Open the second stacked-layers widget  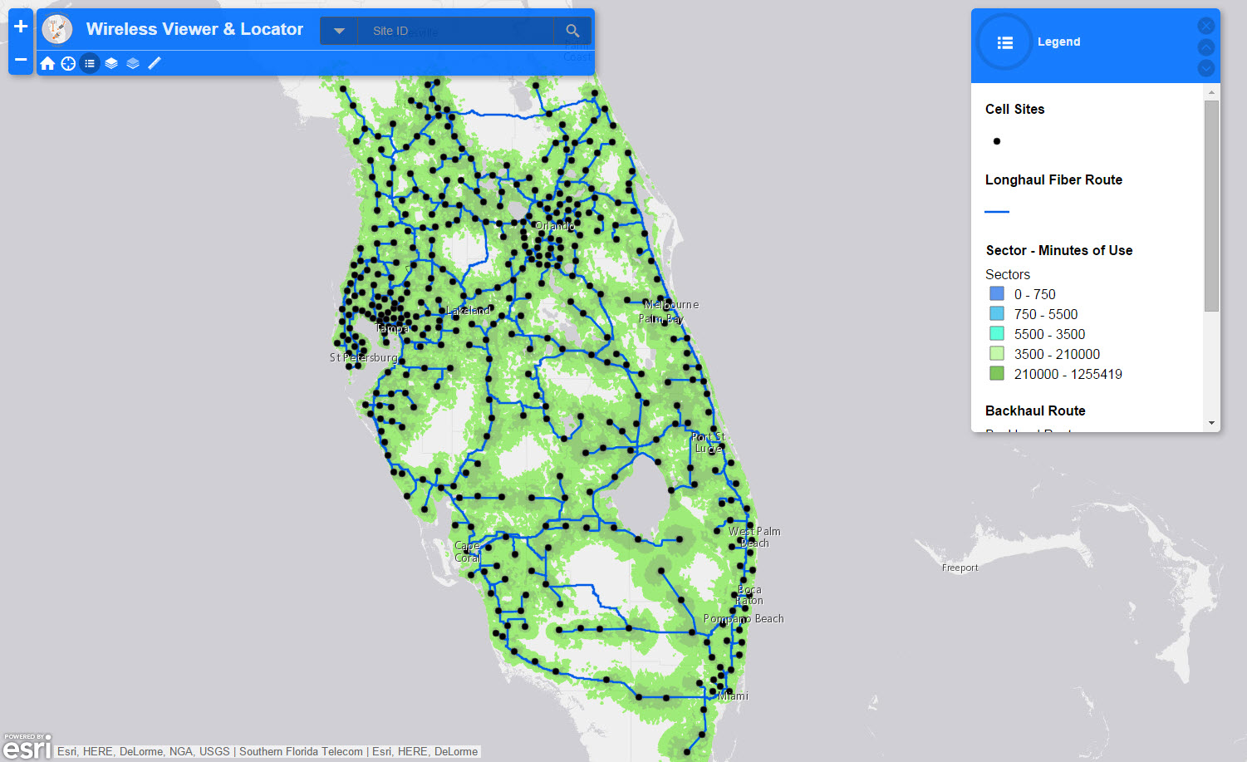point(133,63)
